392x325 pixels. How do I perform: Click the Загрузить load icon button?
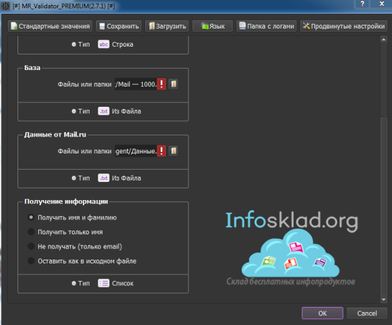167,27
